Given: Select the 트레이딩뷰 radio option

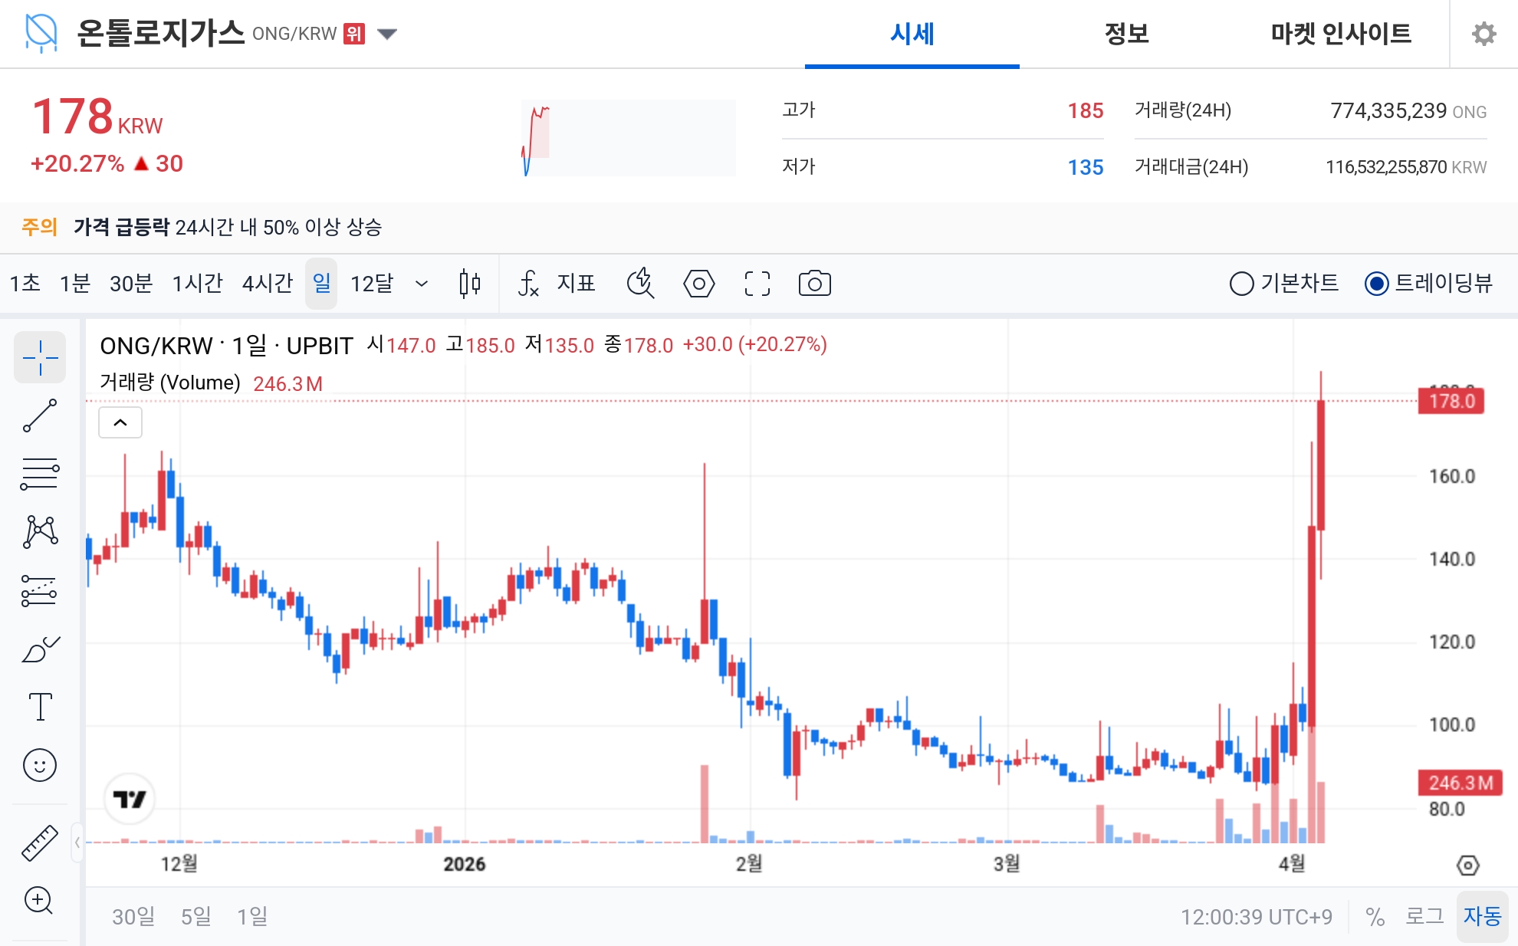Looking at the screenshot, I should (x=1376, y=283).
